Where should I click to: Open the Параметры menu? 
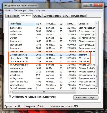point(20,11)
